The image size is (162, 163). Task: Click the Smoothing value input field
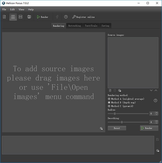click(x=152, y=122)
